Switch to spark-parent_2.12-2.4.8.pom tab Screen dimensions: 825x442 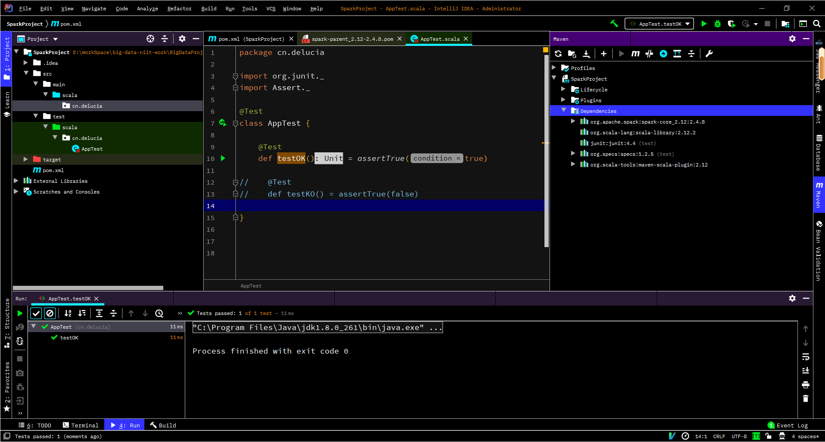(352, 39)
